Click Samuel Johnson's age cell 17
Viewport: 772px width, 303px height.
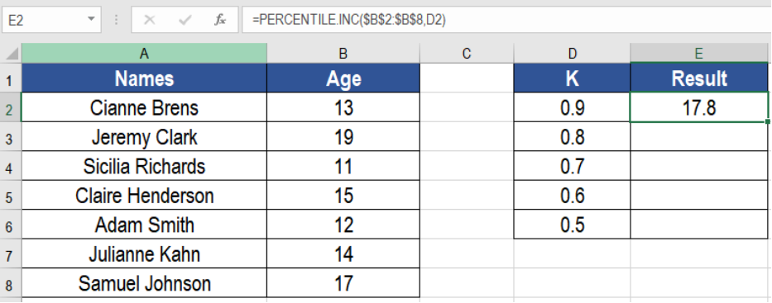click(343, 283)
